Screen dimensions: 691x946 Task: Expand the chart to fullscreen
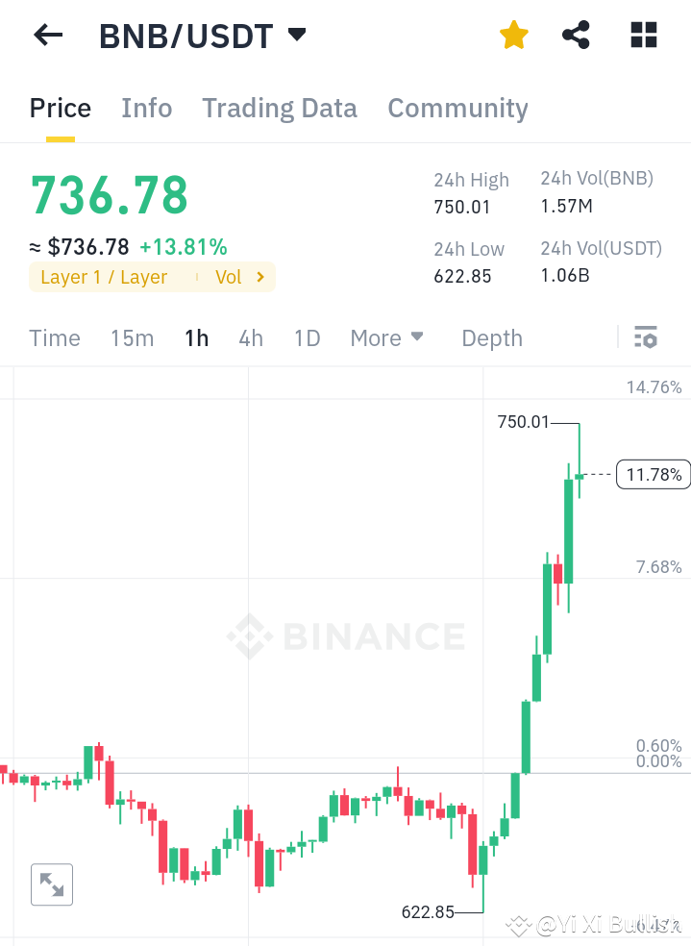point(51,884)
